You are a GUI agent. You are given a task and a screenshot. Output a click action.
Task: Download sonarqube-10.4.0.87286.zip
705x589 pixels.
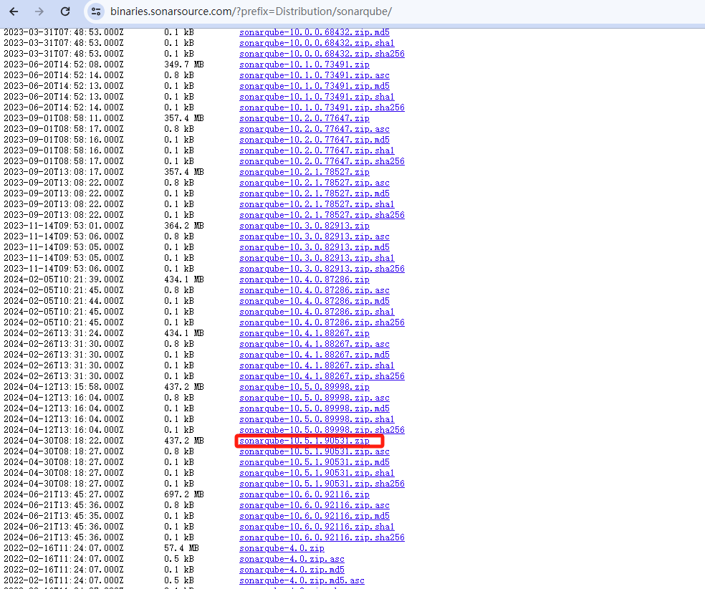point(304,279)
